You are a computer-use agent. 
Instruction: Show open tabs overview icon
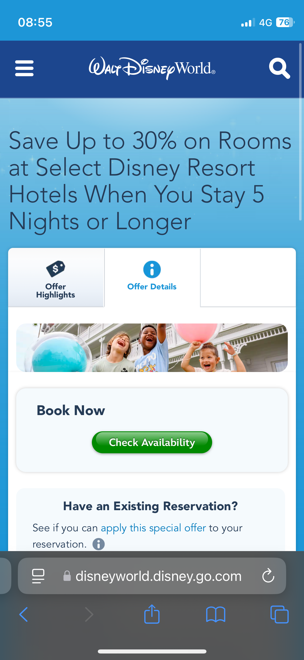click(x=279, y=614)
